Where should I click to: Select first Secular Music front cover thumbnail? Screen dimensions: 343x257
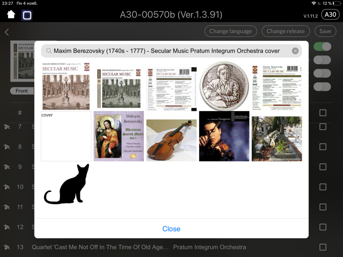66,86
